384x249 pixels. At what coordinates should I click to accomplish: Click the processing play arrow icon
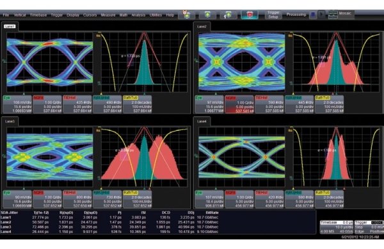click(321, 15)
